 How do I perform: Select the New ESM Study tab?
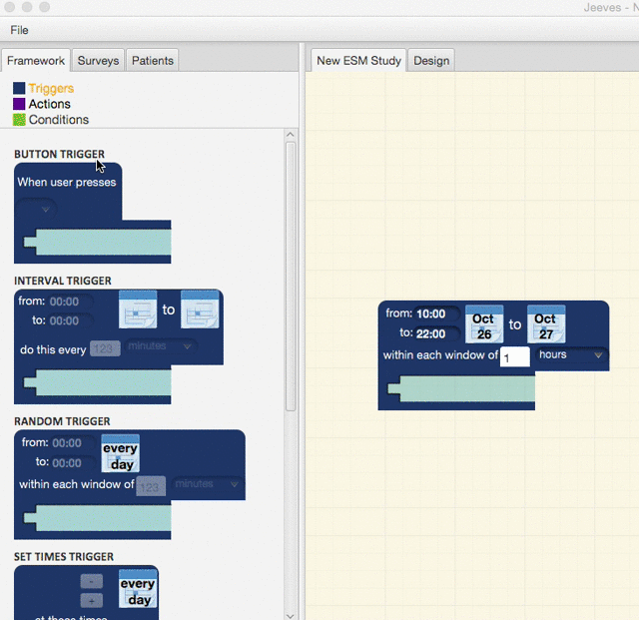(358, 61)
